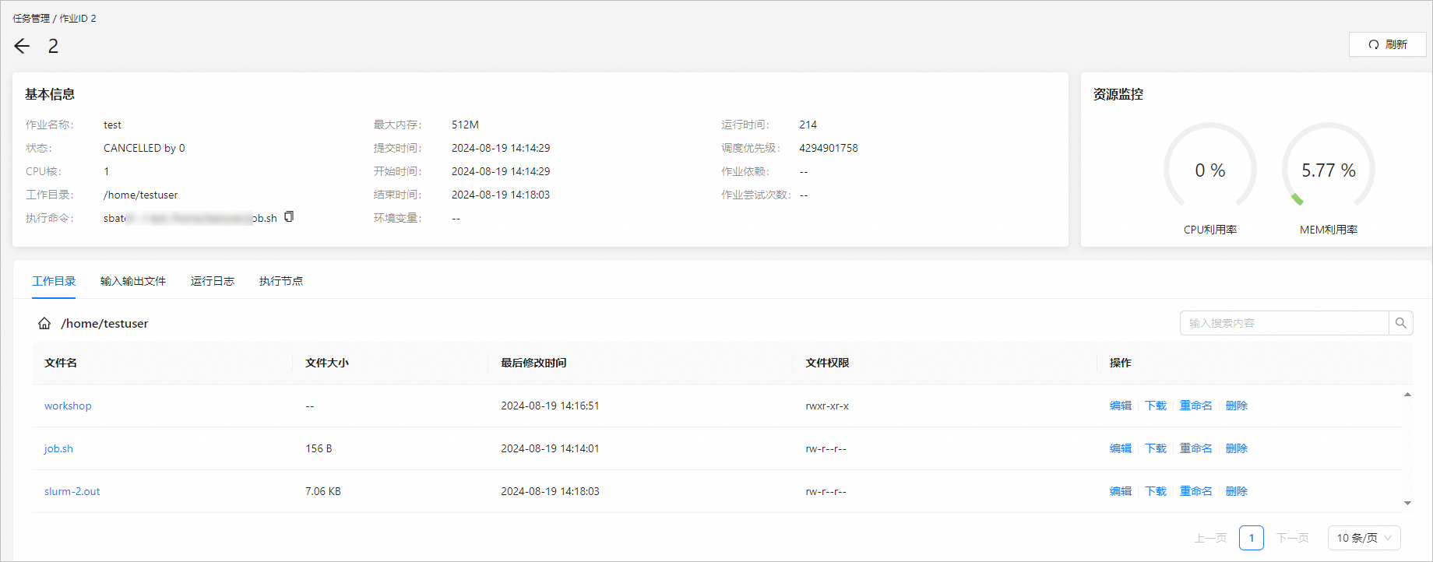Click the rwxr-xr-x permission cell
Image resolution: width=1433 pixels, height=562 pixels.
[x=827, y=406]
